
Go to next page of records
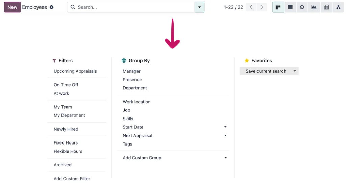click(x=262, y=7)
